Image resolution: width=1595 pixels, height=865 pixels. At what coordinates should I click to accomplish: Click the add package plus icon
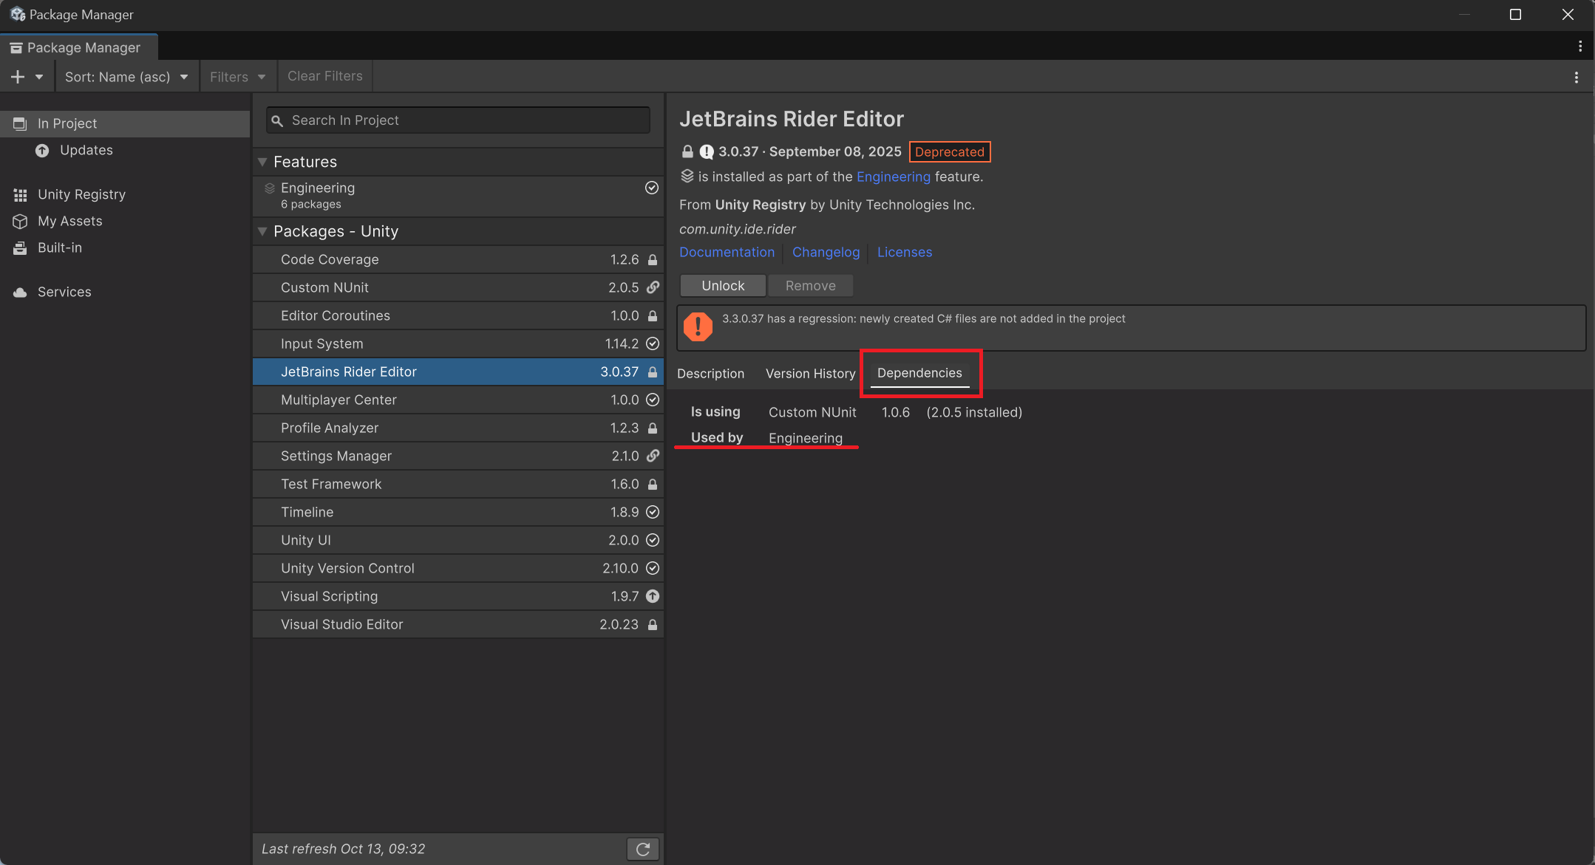(x=18, y=77)
